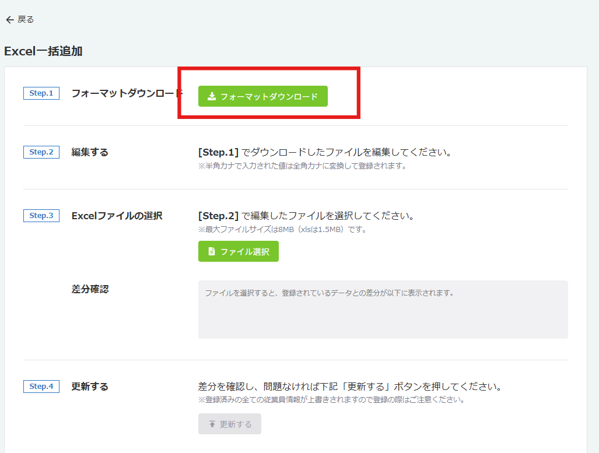Click the Excelファイルの選択 label
The width and height of the screenshot is (599, 453).
[117, 216]
